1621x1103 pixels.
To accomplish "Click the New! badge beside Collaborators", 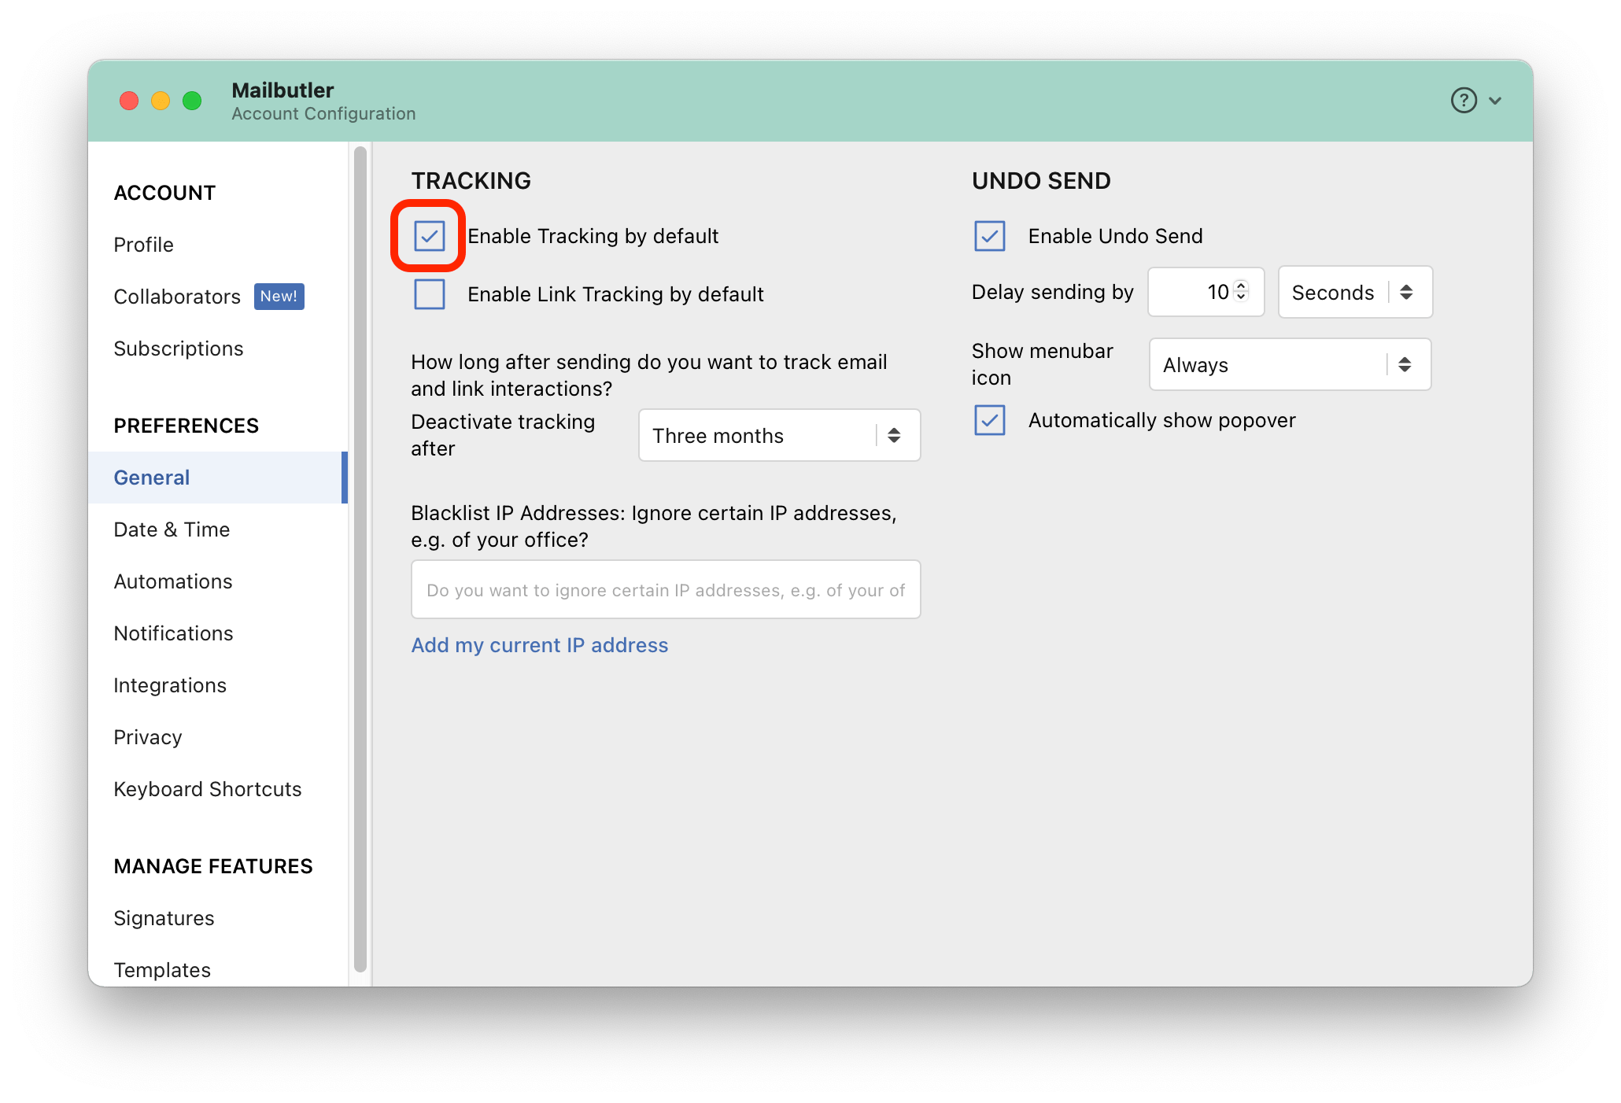I will pyautogui.click(x=279, y=297).
